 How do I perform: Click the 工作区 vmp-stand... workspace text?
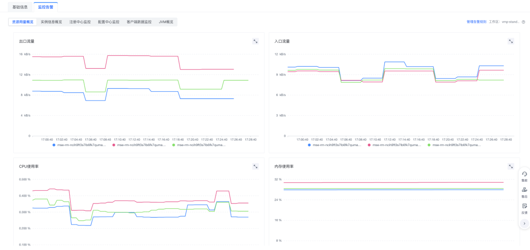coord(504,22)
